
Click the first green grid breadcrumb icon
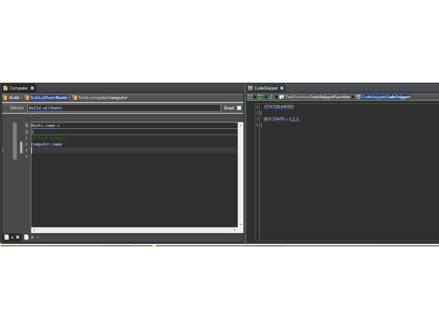[250, 97]
